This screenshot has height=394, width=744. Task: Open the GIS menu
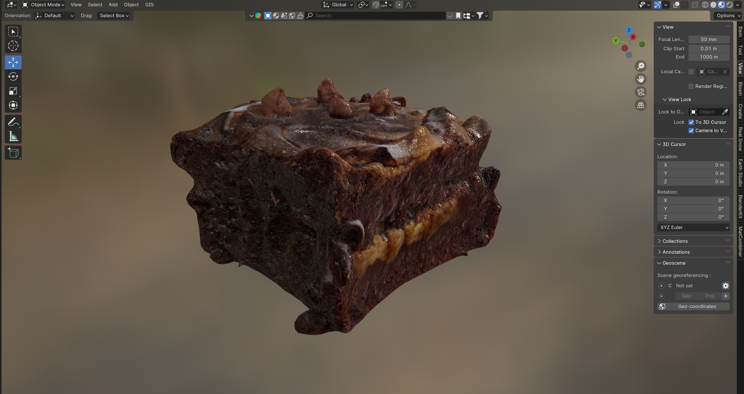coord(149,5)
